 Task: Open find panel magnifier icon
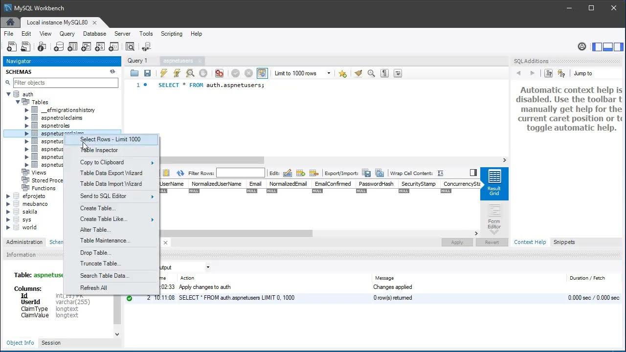click(371, 73)
